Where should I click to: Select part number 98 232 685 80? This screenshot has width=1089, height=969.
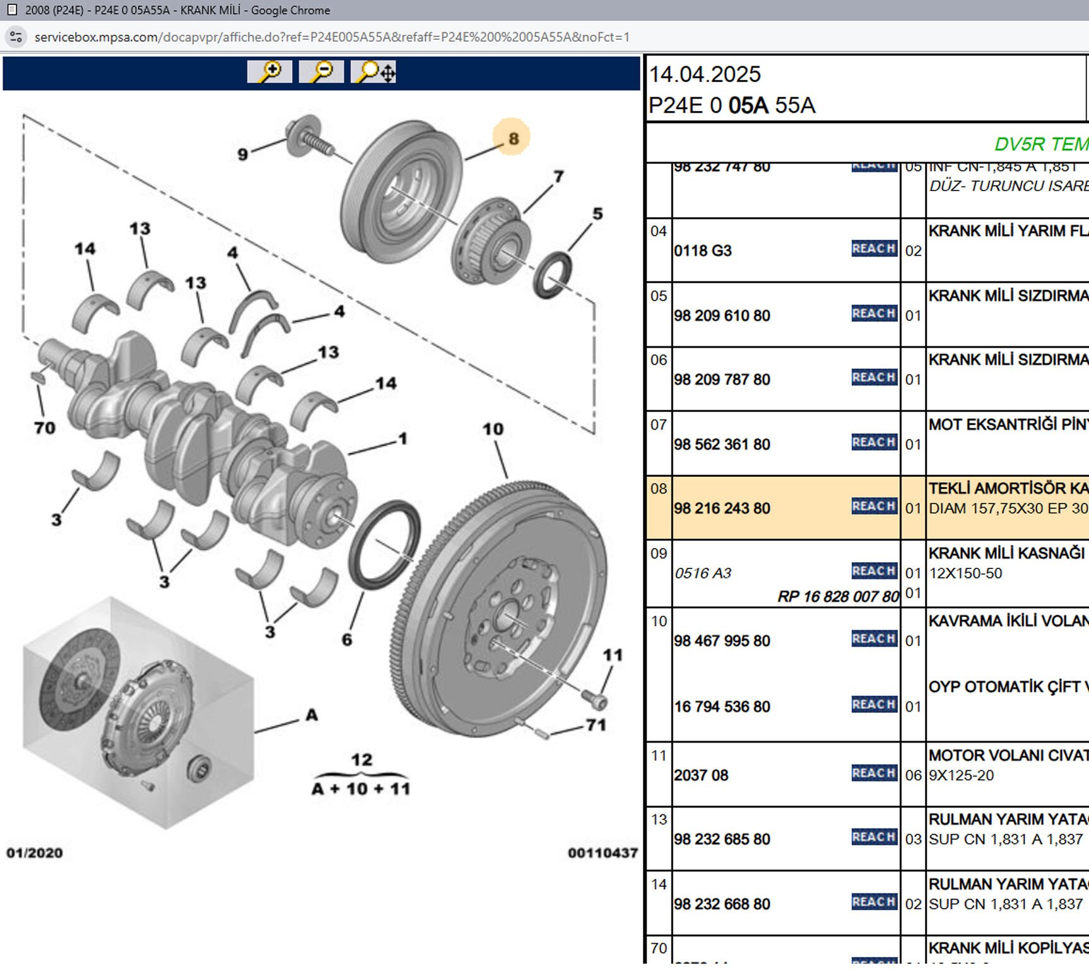pos(722,840)
